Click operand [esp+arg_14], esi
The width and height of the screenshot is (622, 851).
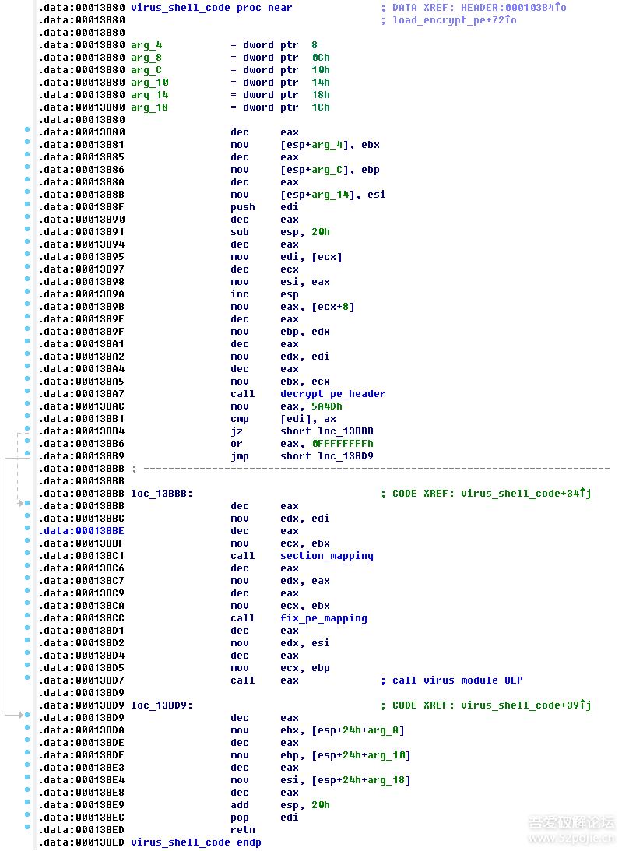pyautogui.click(x=332, y=195)
